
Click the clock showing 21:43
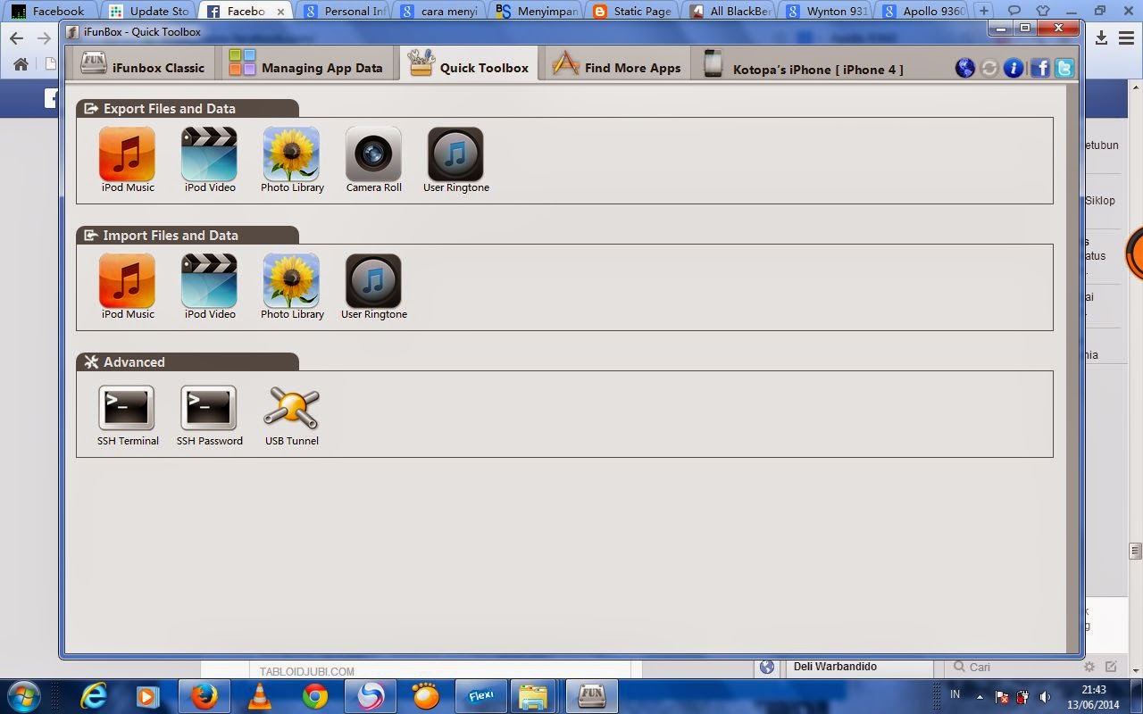pyautogui.click(x=1093, y=690)
